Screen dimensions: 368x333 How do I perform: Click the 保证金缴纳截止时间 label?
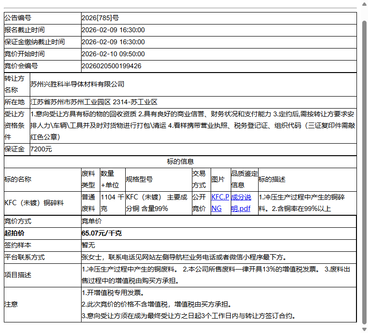tap(35, 42)
